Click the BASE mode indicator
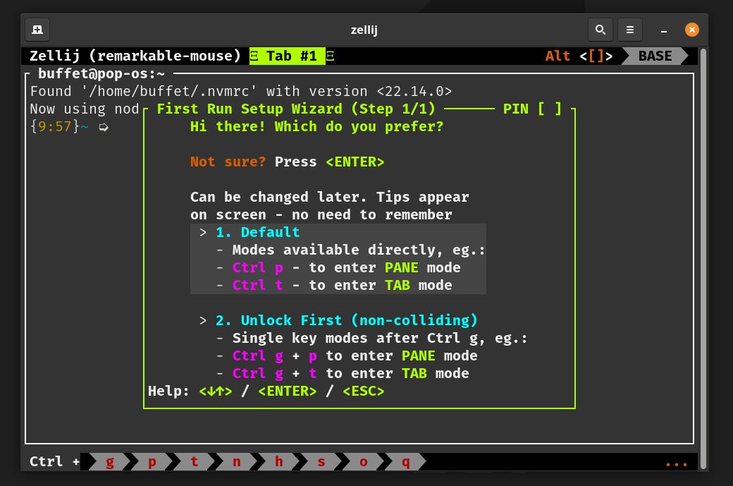Image resolution: width=733 pixels, height=486 pixels. click(655, 56)
